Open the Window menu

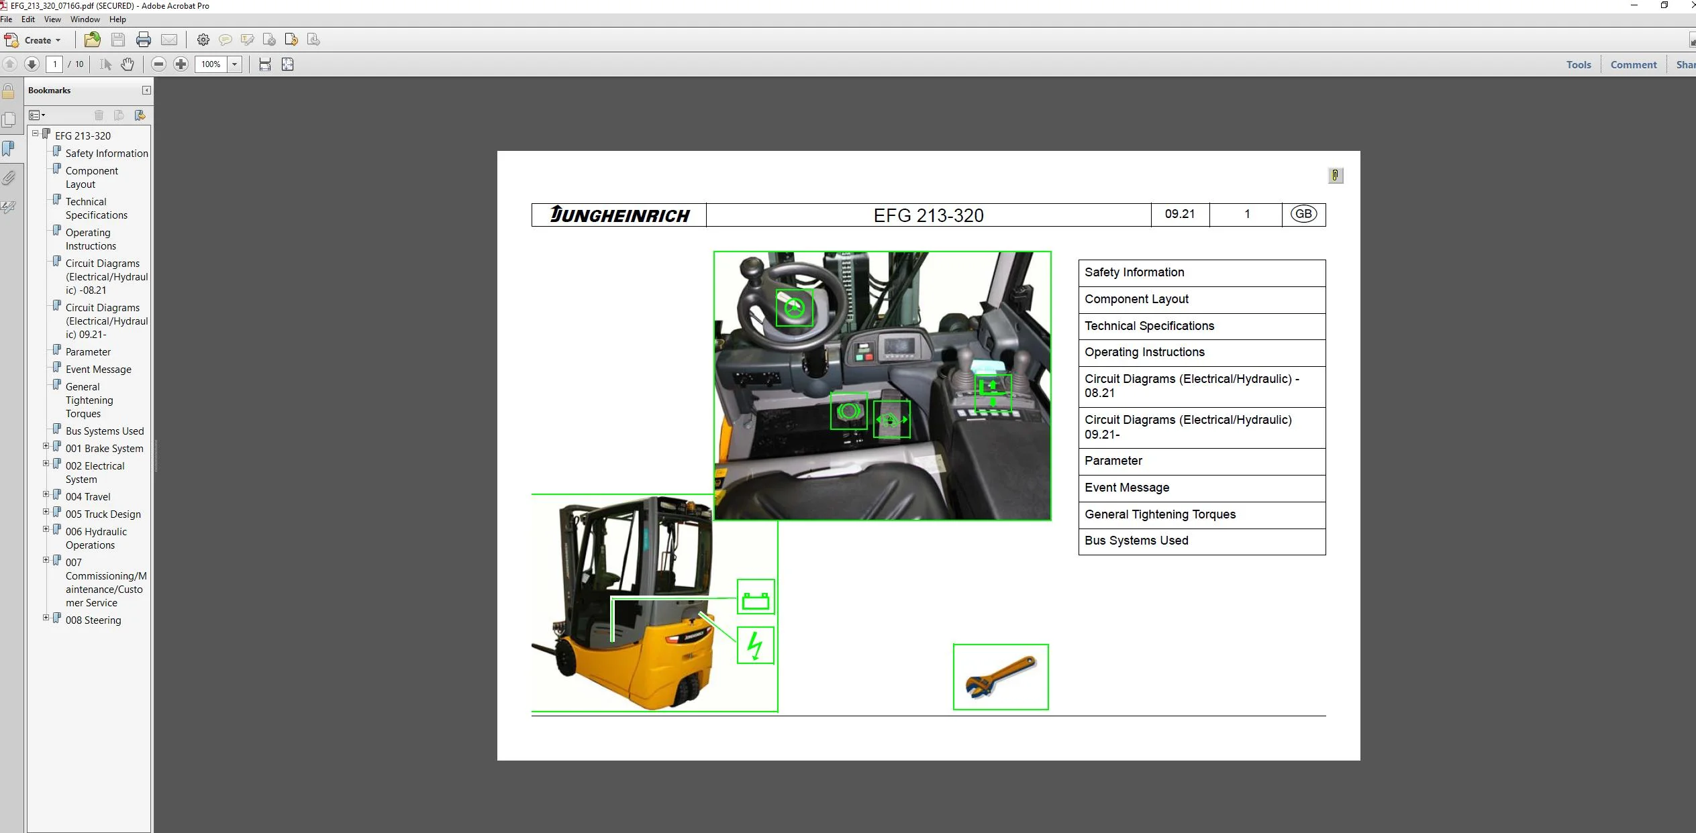85,19
